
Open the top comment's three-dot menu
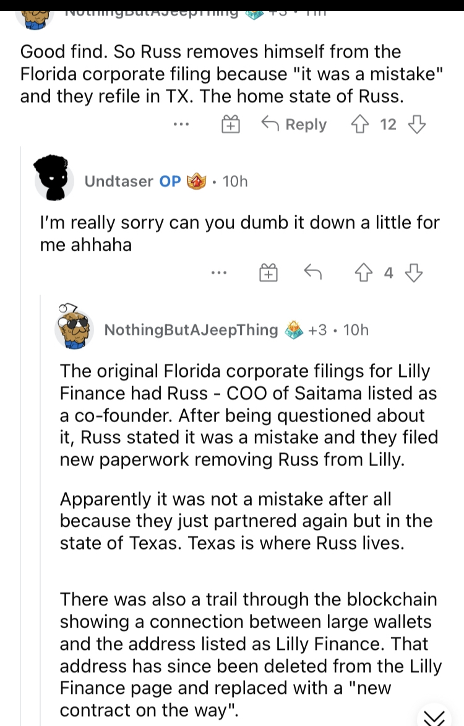[x=181, y=125]
